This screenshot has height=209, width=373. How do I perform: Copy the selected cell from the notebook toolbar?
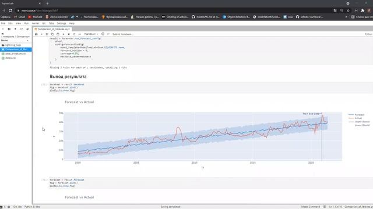pos(52,34)
